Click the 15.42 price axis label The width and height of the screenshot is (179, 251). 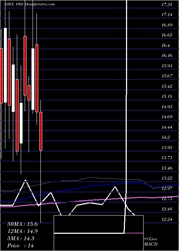tap(167, 86)
